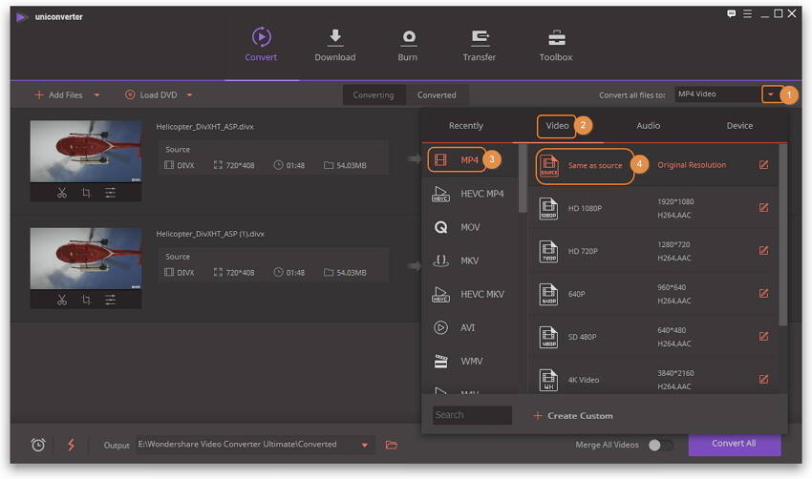Open the schedule alarm clock icon
This screenshot has height=479, width=812.
[x=38, y=445]
